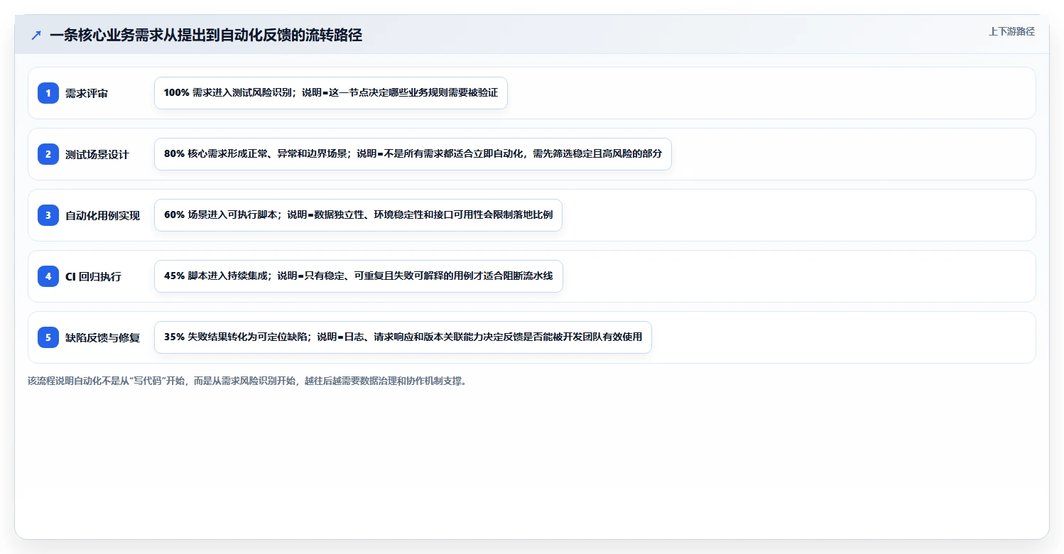Click the title 一条核心业务需求从提出到自动化反馈的流转路径
The height and width of the screenshot is (554, 1064).
click(206, 36)
